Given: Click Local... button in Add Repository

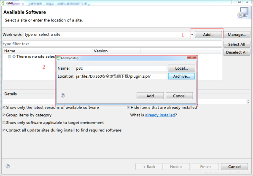Looking at the screenshot, I should pyautogui.click(x=181, y=68).
